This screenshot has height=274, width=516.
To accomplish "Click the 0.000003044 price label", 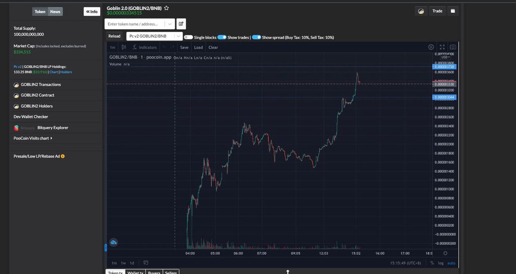I will 445,97.
